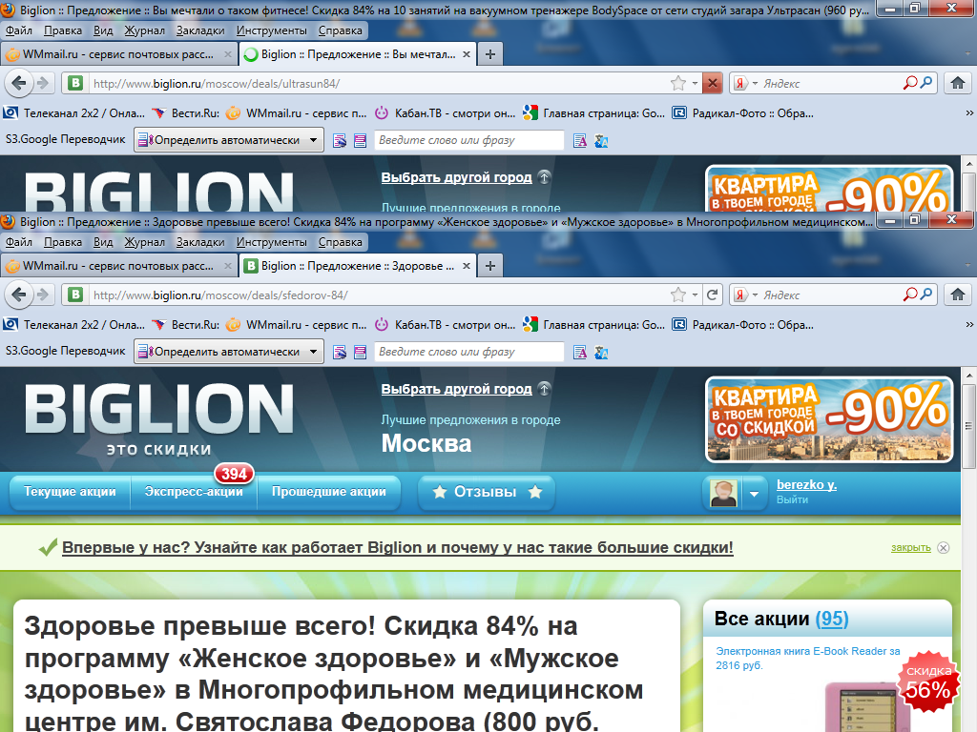The width and height of the screenshot is (977, 732).
Task: Click Back arrow in lower Firefox window
Action: 19,295
